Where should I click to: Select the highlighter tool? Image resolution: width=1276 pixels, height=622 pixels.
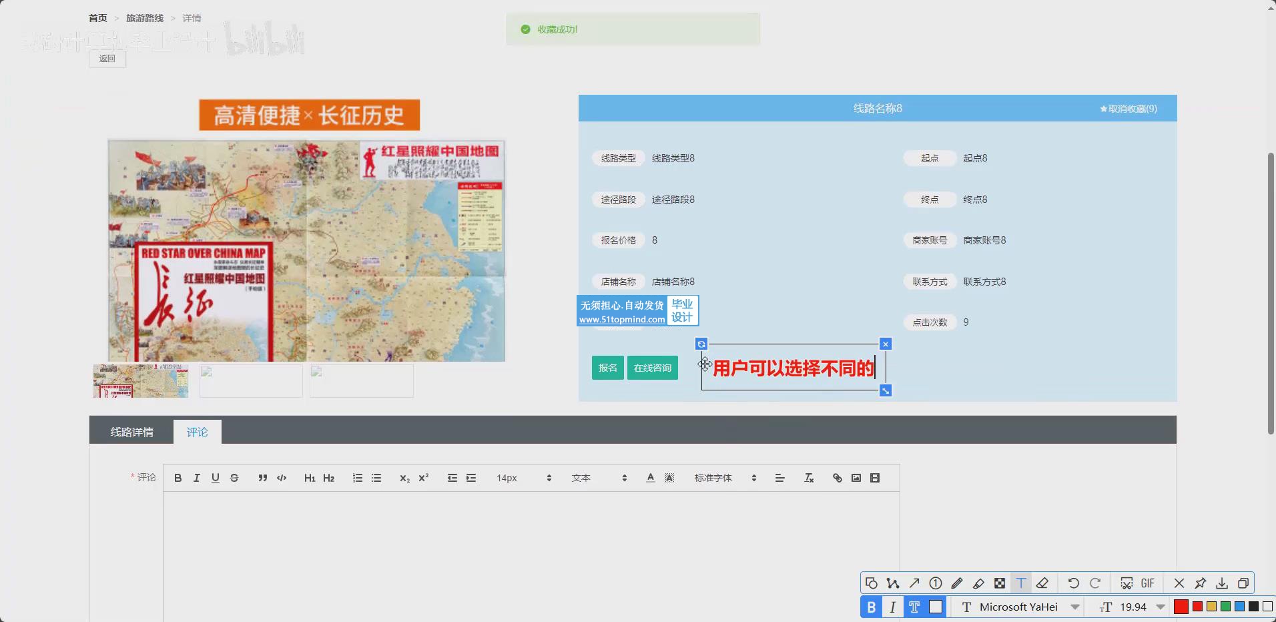click(x=978, y=583)
